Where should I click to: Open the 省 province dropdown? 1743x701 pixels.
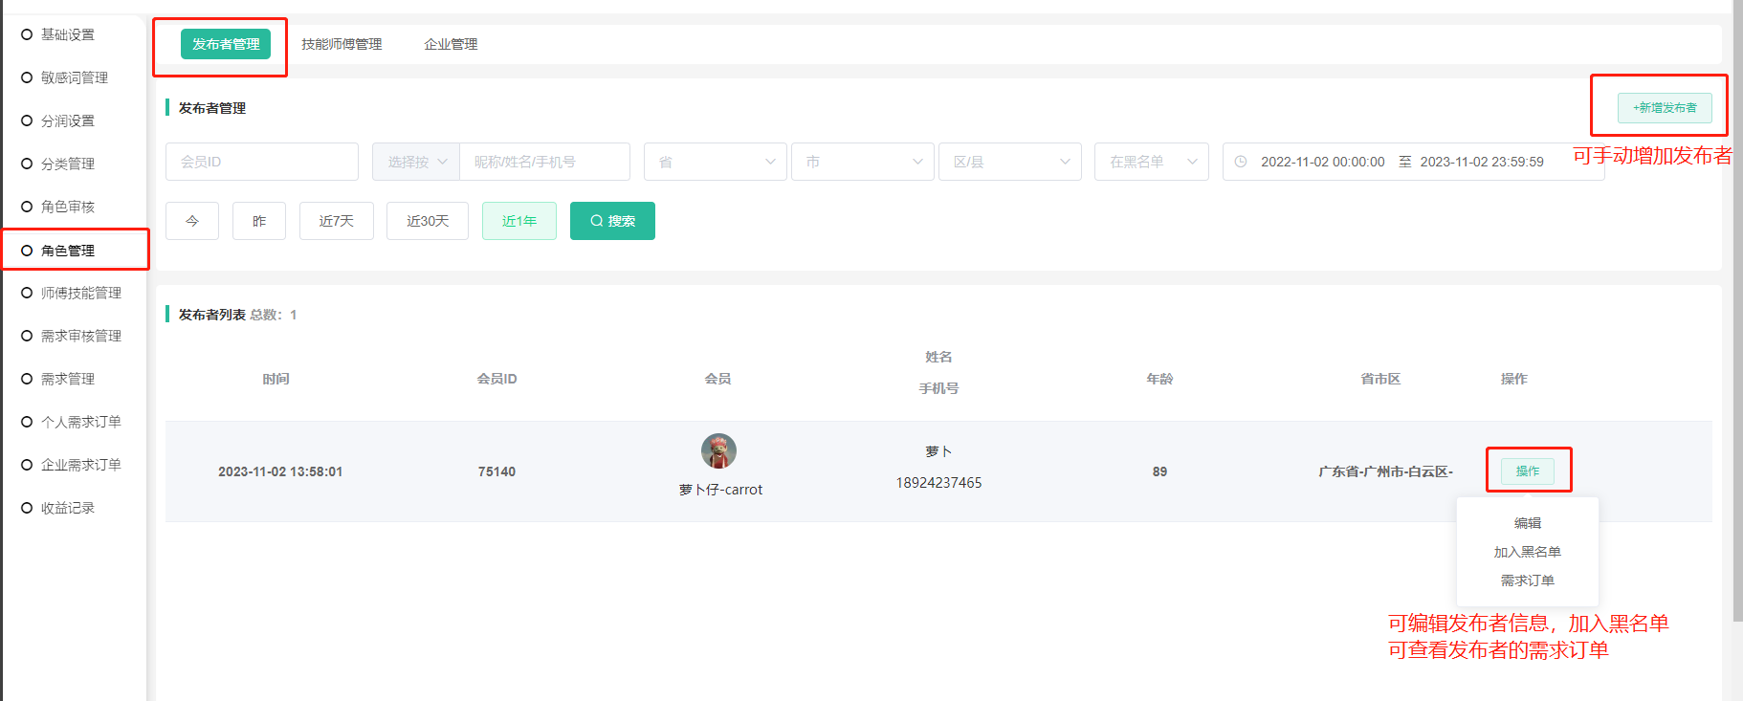point(716,162)
